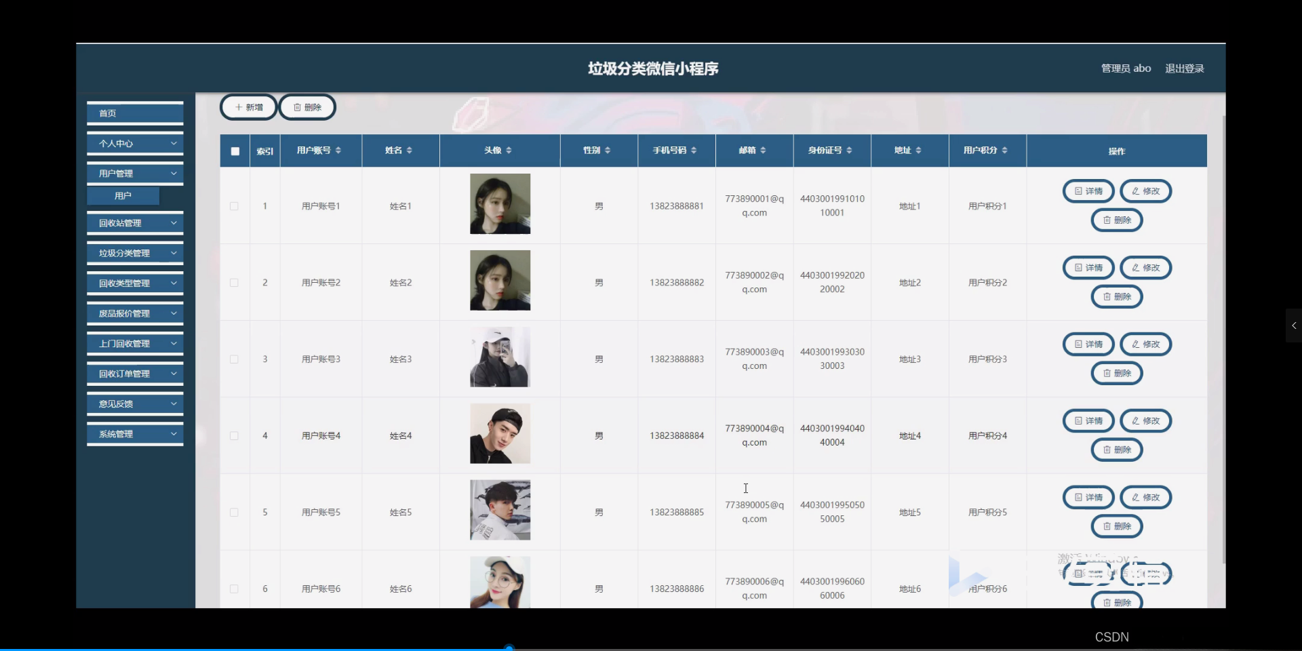This screenshot has height=651, width=1302.
Task: Click the collapse chevron on the right edge
Action: (x=1294, y=325)
